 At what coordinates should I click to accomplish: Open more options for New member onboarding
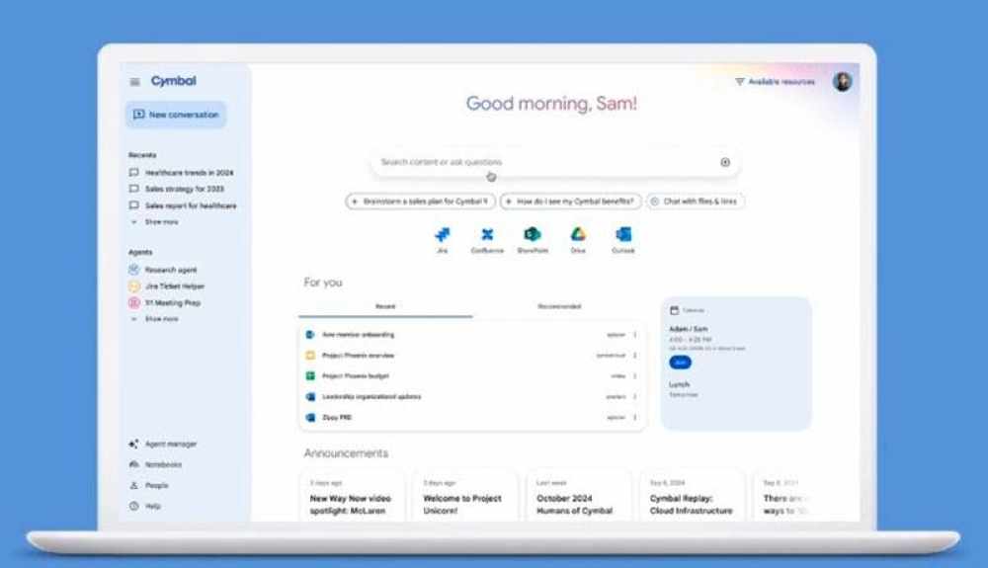click(x=635, y=335)
